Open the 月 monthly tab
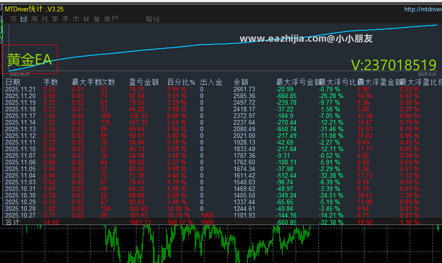Viewport: 442px width, 263px height. pyautogui.click(x=45, y=19)
